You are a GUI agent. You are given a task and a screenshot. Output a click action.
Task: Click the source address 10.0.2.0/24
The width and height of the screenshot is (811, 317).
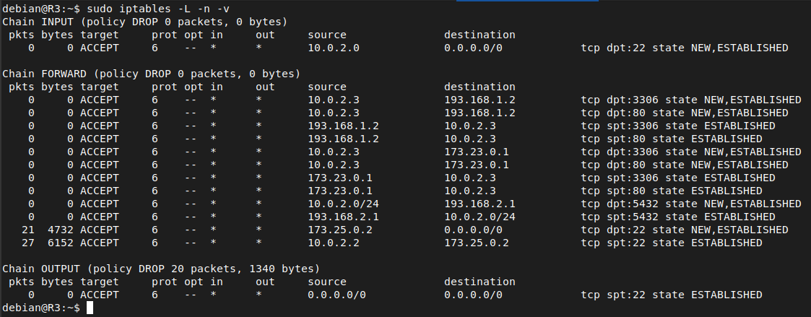point(344,204)
